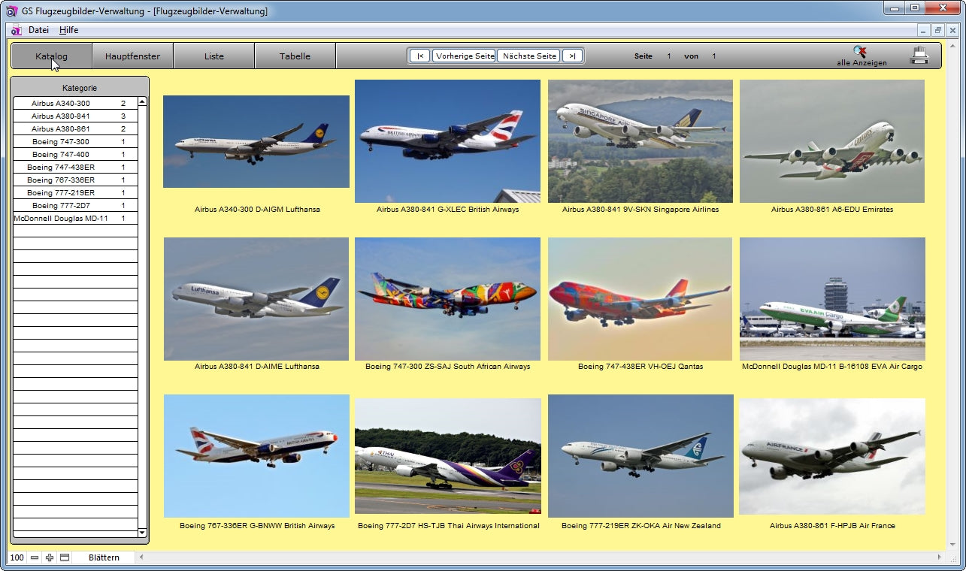
Task: Select category Boeing 777-219ER
Action: [x=75, y=193]
